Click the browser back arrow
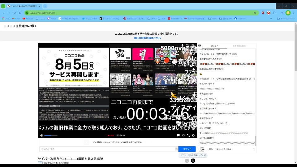Screen dimensions: 297x167 3,13
